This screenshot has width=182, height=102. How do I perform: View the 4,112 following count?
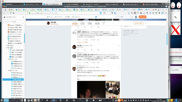82,23
